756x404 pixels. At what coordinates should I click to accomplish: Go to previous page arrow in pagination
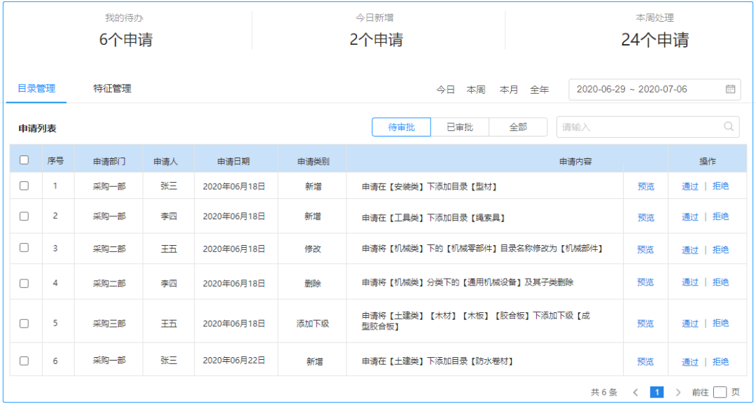click(x=635, y=392)
